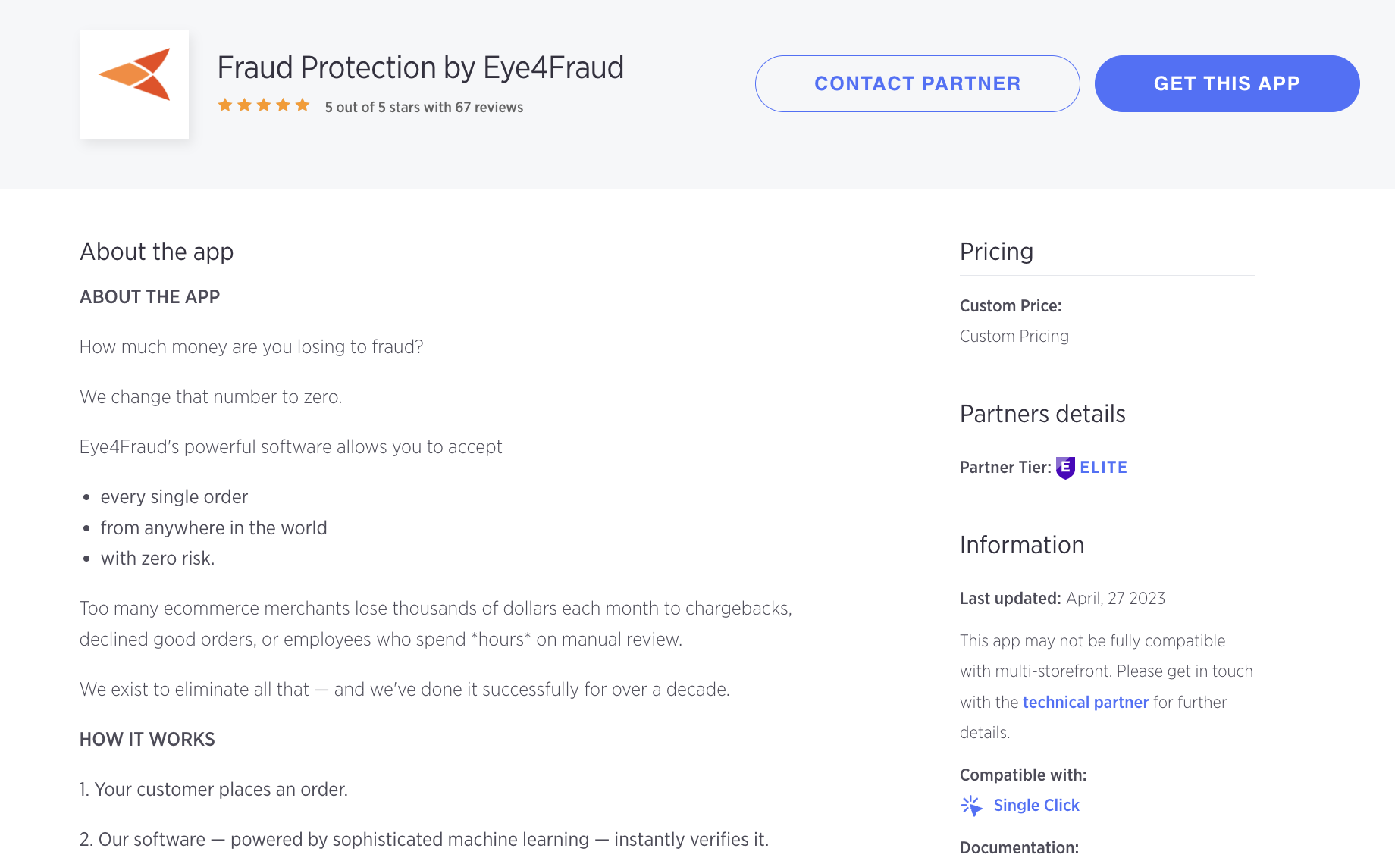
Task: Click the Last updated date text
Action: tap(1115, 599)
